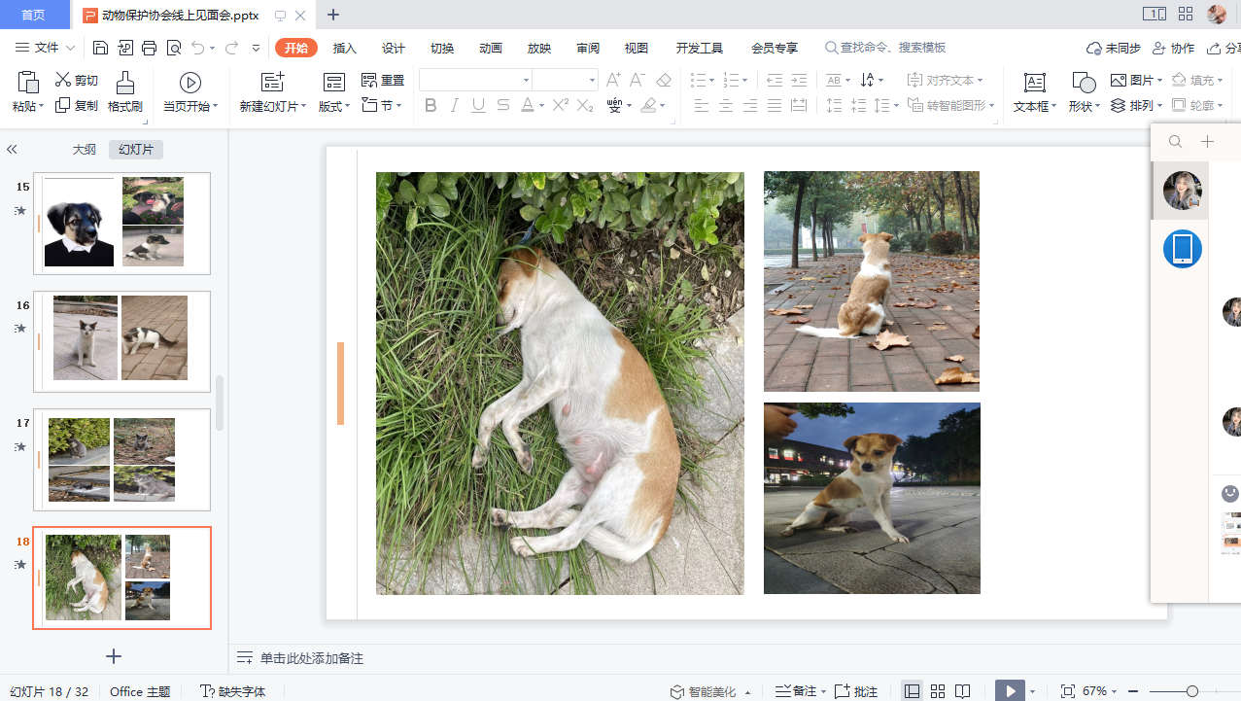Screen dimensions: 1241x701
Task: Click the Save icon in quick toolbar
Action: click(x=101, y=48)
